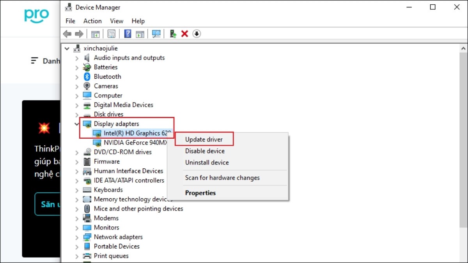Click the DVD/CD-ROM drives disc icon
This screenshot has height=263, width=468.
pos(87,152)
